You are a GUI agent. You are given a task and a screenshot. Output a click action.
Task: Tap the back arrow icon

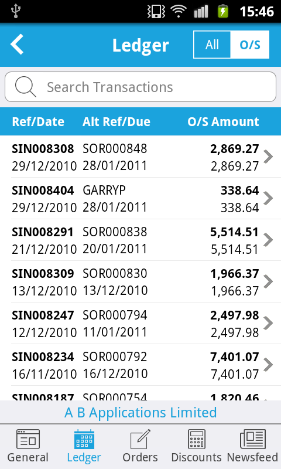17,45
